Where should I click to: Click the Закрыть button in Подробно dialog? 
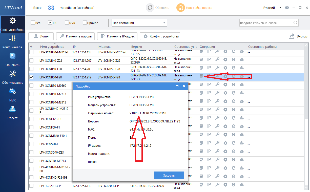pos(169,175)
